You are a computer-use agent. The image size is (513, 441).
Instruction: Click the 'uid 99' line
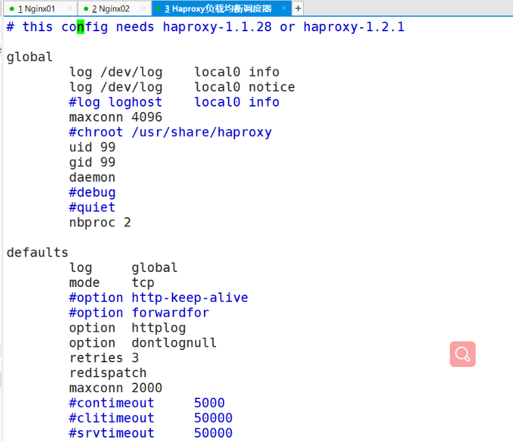pos(92,147)
